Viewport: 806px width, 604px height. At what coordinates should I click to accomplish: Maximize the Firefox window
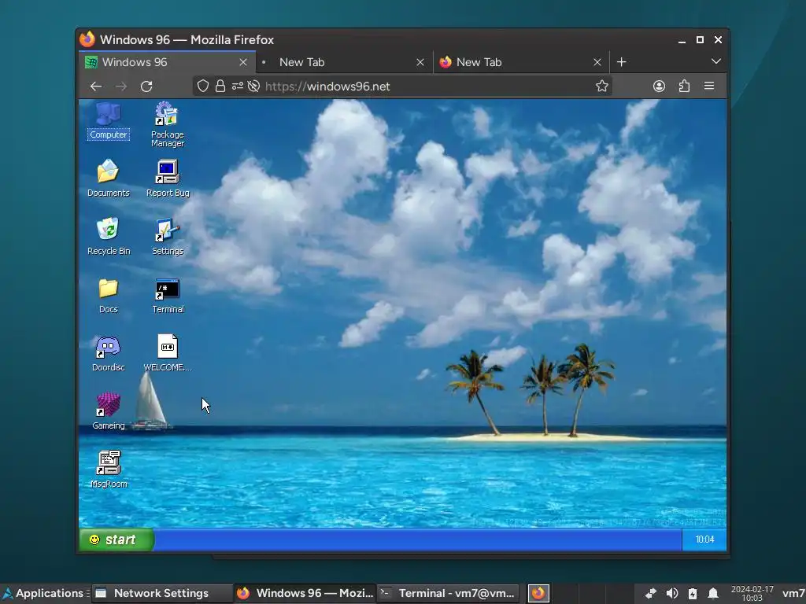[x=700, y=40]
